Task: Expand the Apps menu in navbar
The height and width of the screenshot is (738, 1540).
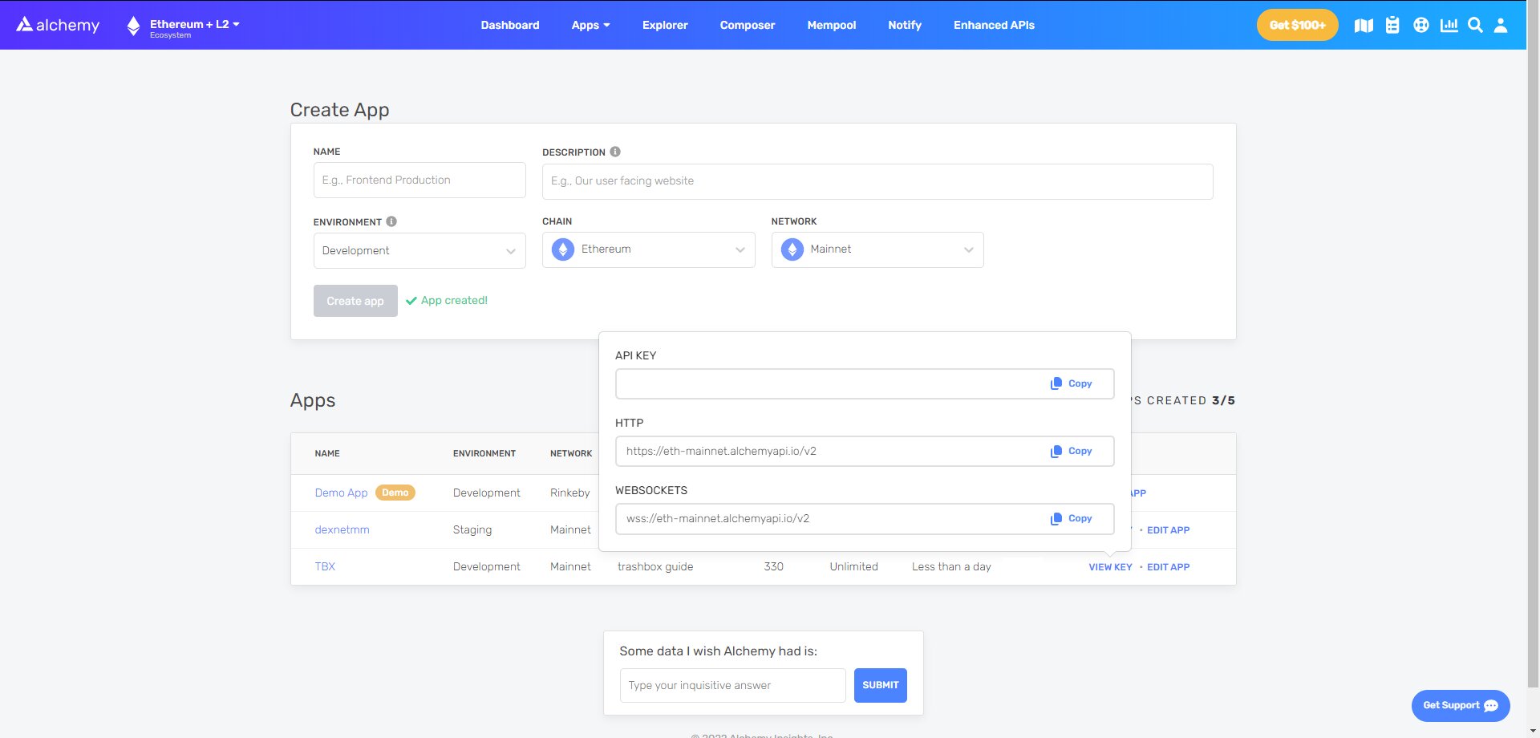Action: [591, 25]
